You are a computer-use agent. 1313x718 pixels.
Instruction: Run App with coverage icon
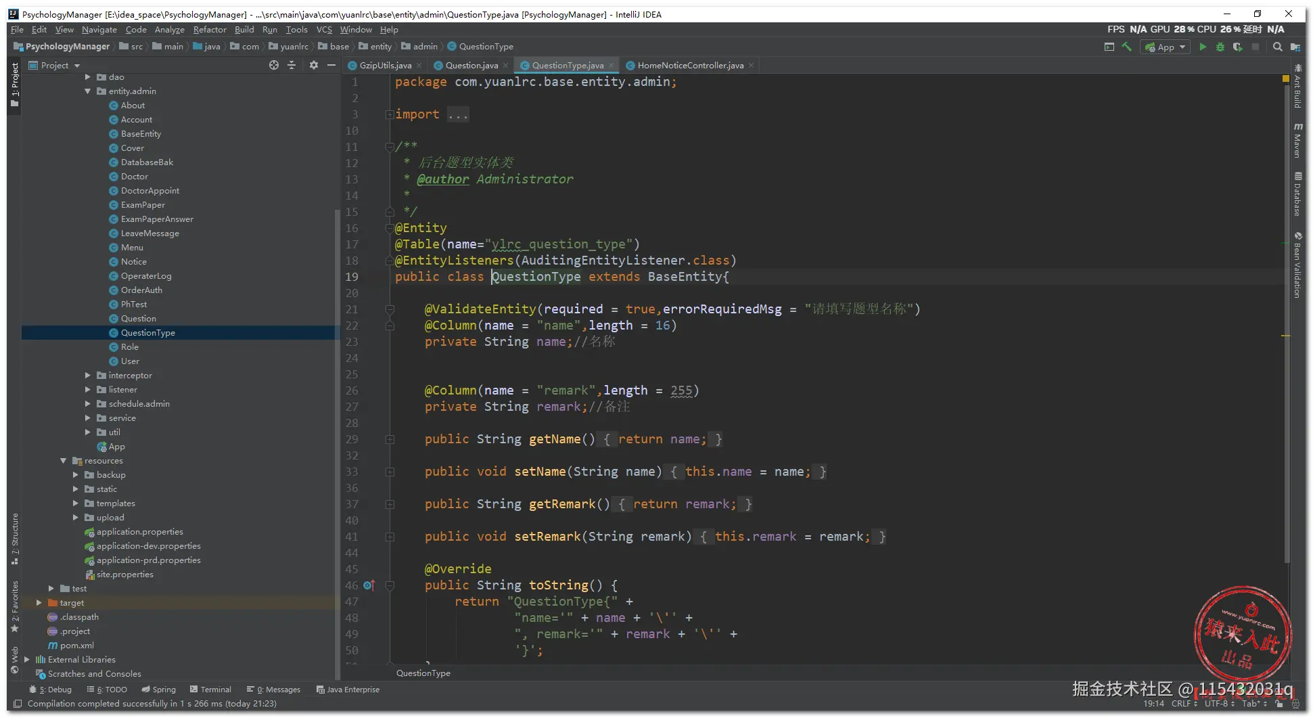1237,47
